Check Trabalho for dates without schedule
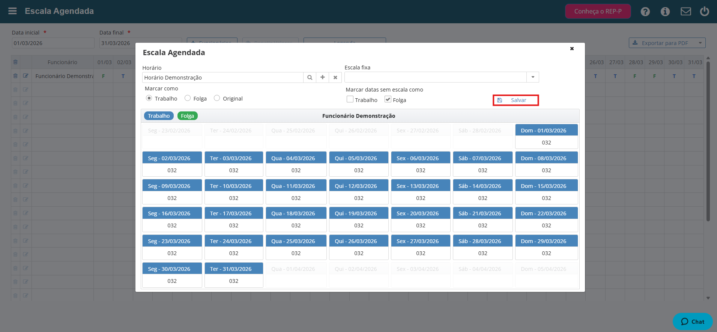This screenshot has width=717, height=332. [x=350, y=99]
